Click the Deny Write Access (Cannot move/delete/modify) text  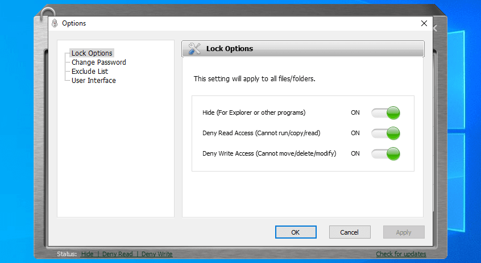point(269,153)
